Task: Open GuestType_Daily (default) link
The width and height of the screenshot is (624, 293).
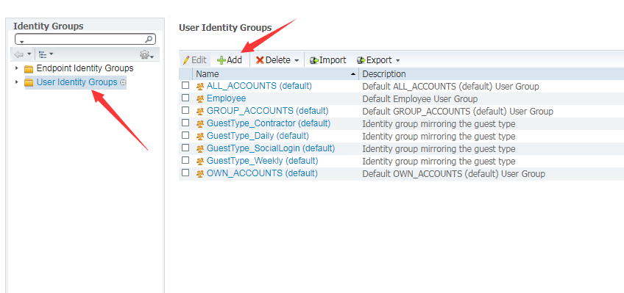Action: click(x=258, y=136)
